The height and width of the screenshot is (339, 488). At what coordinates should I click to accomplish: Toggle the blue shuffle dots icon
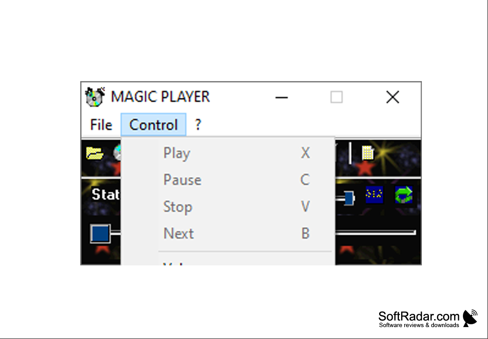(374, 195)
